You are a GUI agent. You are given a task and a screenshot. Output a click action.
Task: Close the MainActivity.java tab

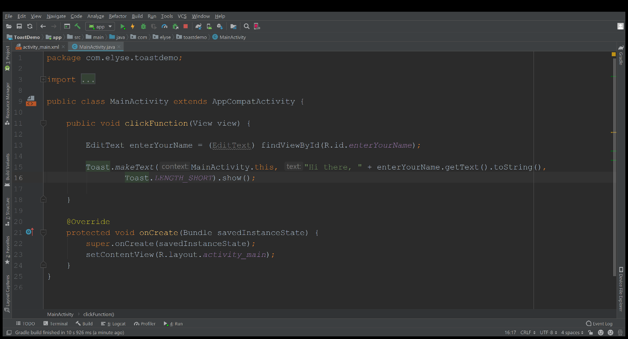(120, 47)
